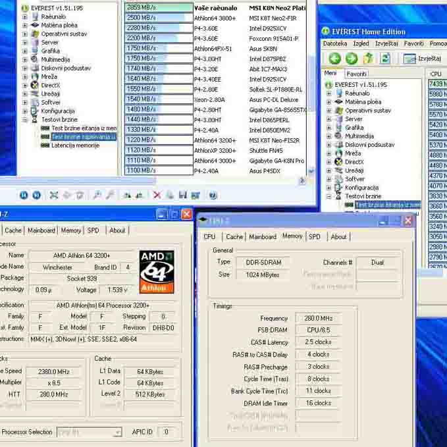
Task: Click the refresh icon in EVEREST toolbar
Action: (385, 59)
